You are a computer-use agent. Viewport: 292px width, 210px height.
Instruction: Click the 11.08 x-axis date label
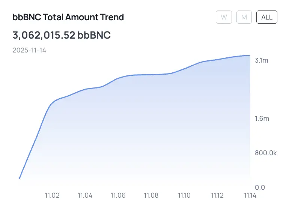pos(151,195)
